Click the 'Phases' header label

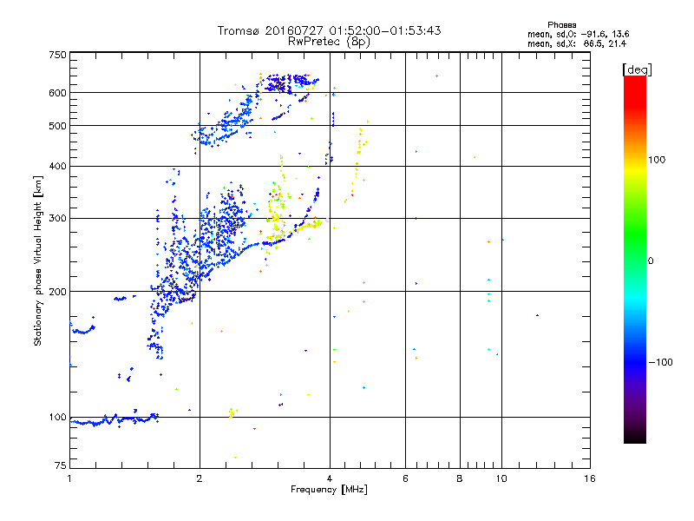coord(561,25)
